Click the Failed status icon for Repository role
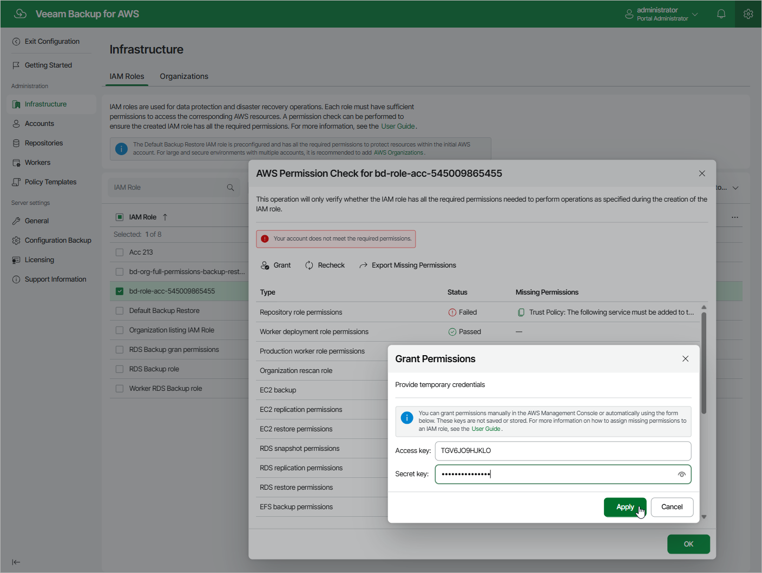 (x=452, y=312)
